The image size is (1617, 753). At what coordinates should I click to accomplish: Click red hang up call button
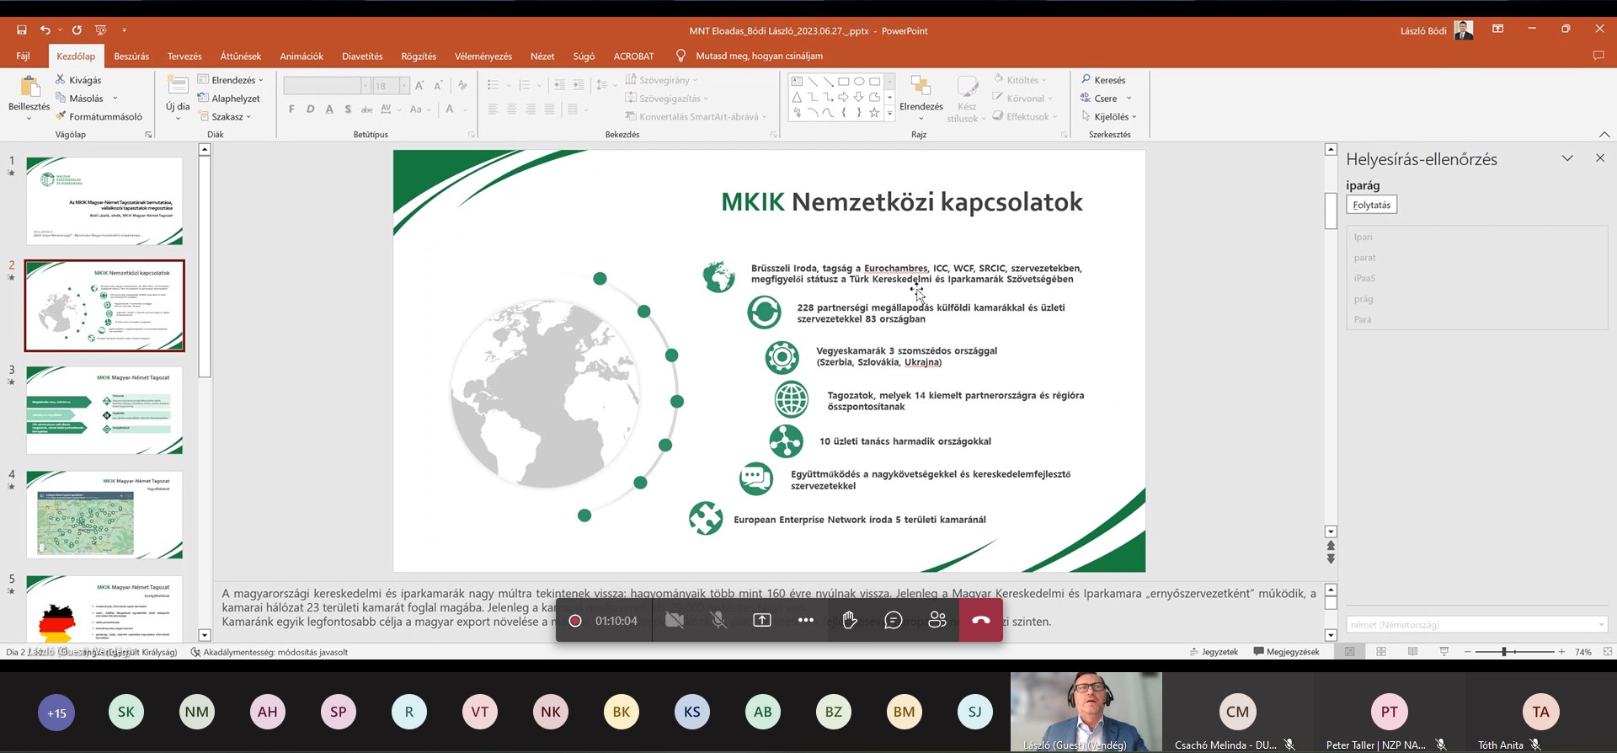click(x=981, y=621)
